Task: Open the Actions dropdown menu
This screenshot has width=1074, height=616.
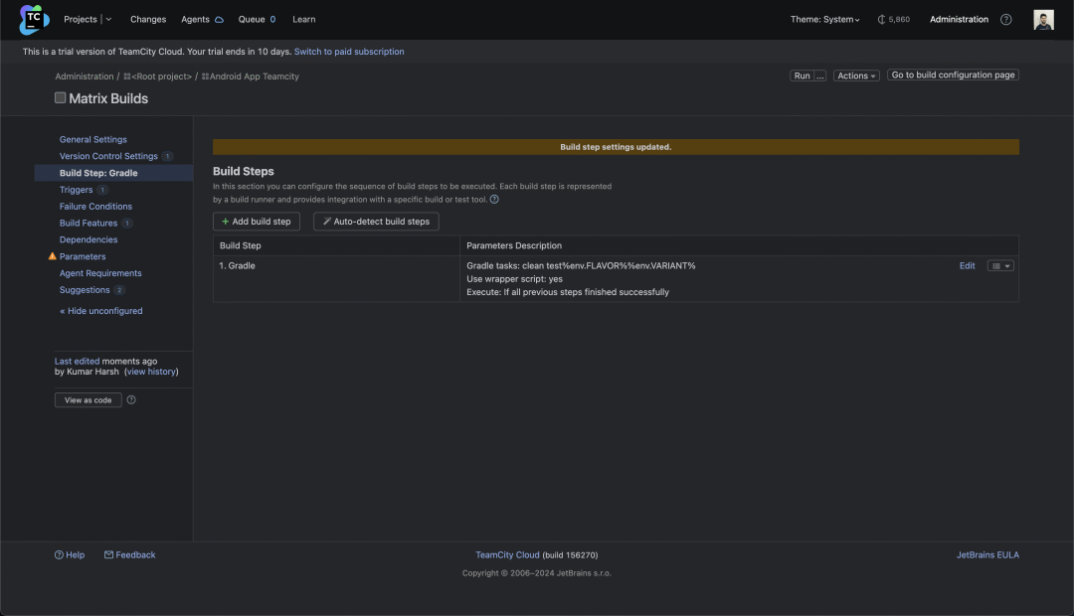Action: pos(856,76)
